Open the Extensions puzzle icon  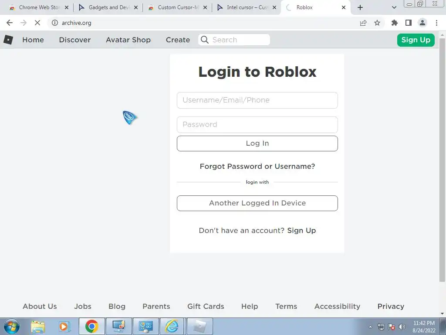coord(395,23)
